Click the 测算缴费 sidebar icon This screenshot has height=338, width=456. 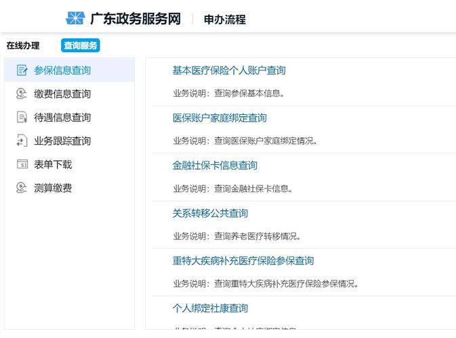point(22,188)
